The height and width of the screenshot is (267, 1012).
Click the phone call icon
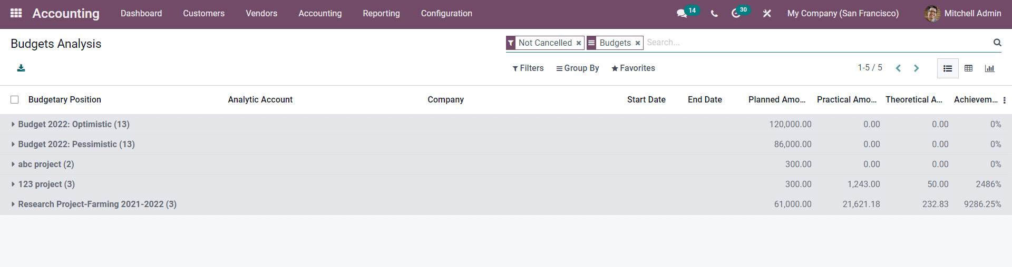tap(714, 14)
